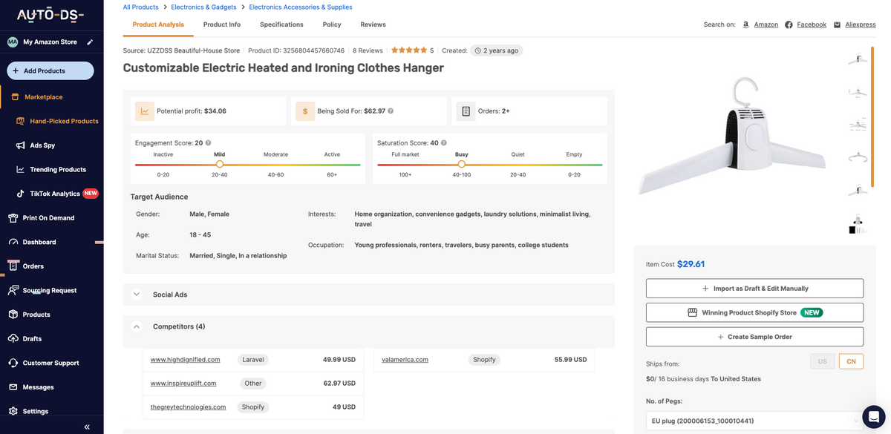Open the Marketplace sidebar section
Image resolution: width=891 pixels, height=434 pixels.
tap(43, 96)
